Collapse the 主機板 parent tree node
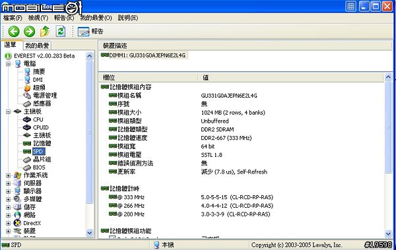396x250 pixels. pyautogui.click(x=8, y=111)
